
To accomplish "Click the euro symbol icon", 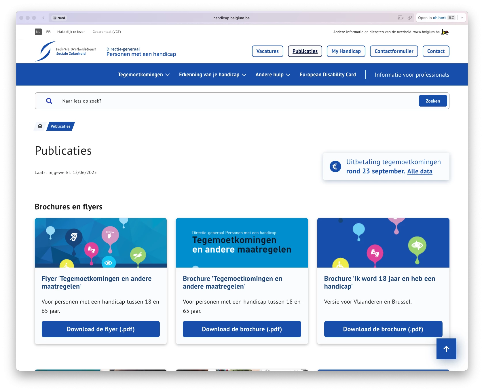I will (x=335, y=166).
